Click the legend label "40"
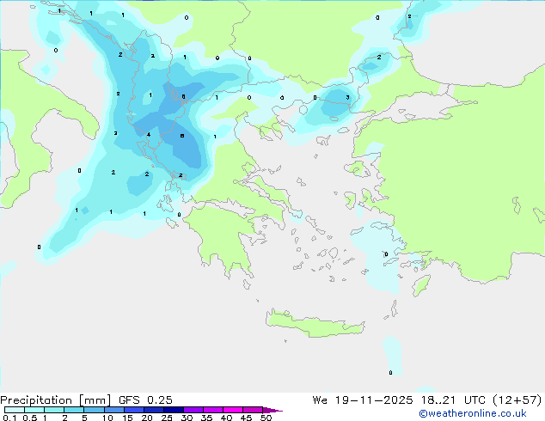Image resolution: width=545 pixels, height=421 pixels. (x=226, y=418)
